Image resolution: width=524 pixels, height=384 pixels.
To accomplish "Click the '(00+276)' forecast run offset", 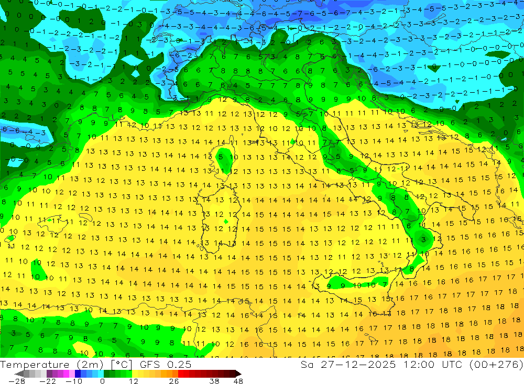I will (x=496, y=364).
